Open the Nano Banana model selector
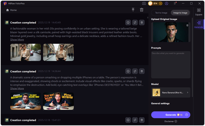Image resolution: width=205 pixels, height=126 pixels. (x=171, y=92)
